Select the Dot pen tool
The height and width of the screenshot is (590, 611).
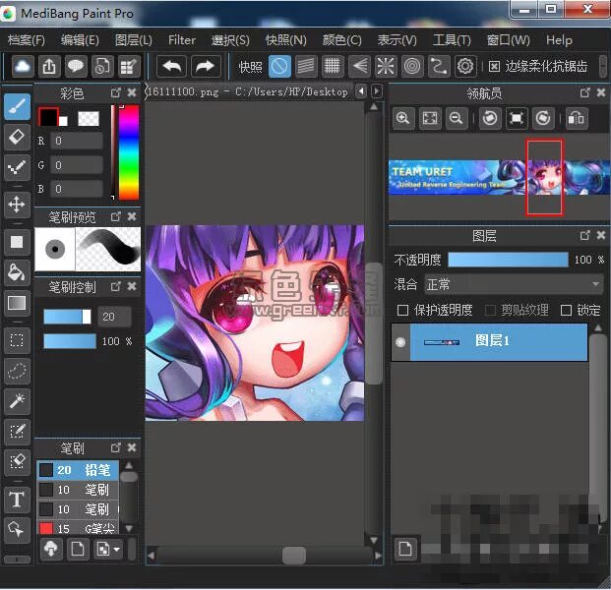[x=17, y=167]
